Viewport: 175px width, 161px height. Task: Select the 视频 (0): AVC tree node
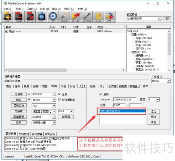[139, 52]
